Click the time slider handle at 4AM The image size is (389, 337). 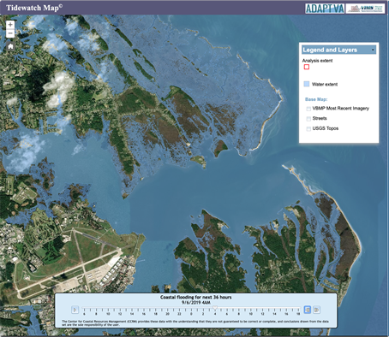tap(215, 308)
